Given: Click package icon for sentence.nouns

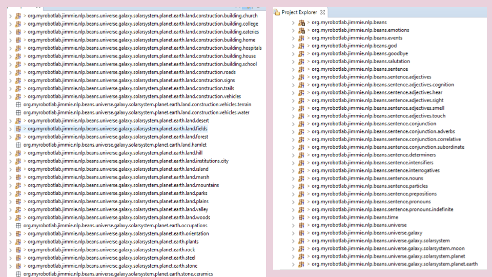Looking at the screenshot, I should [301, 178].
